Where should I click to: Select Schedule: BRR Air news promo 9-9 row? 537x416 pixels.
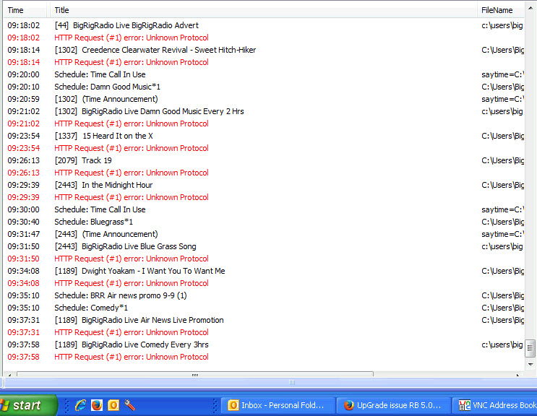coord(264,295)
